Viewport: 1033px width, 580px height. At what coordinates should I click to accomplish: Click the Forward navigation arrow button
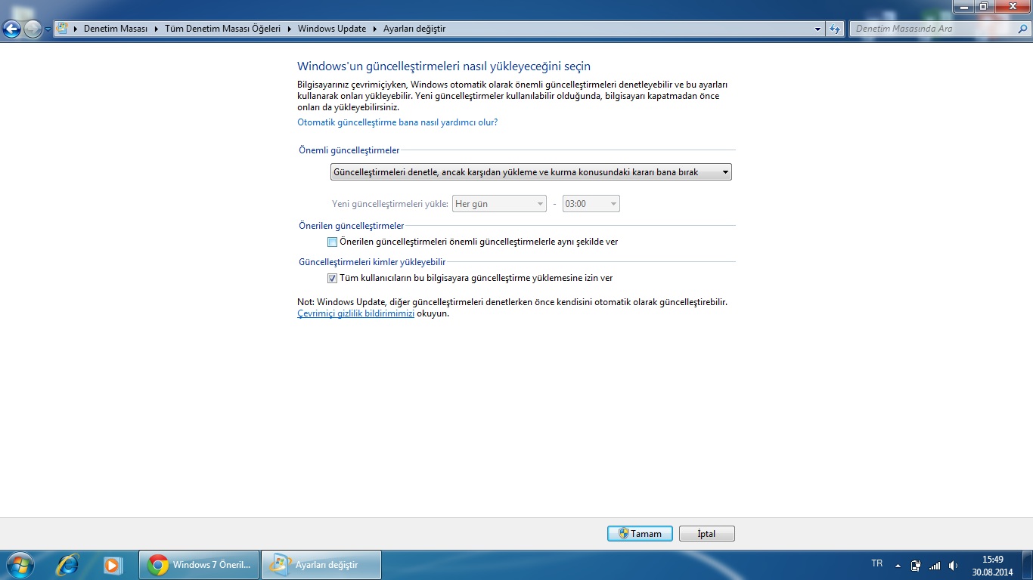pyautogui.click(x=33, y=29)
